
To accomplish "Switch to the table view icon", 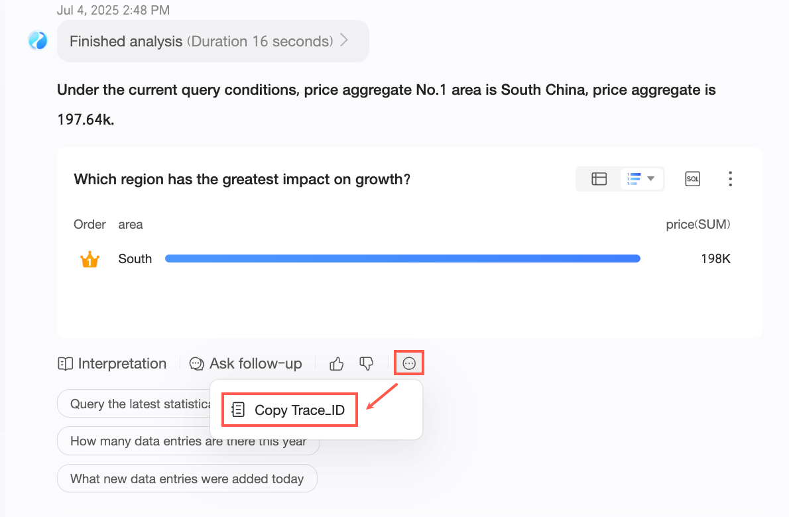I will coord(599,179).
